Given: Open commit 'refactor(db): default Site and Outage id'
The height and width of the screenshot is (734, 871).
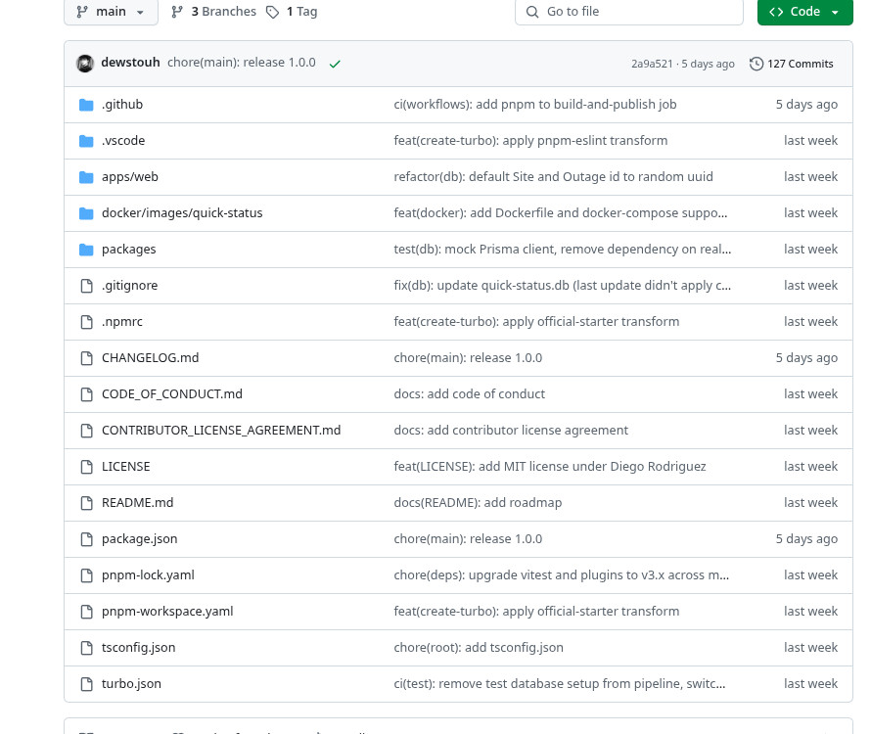Looking at the screenshot, I should coord(553,177).
